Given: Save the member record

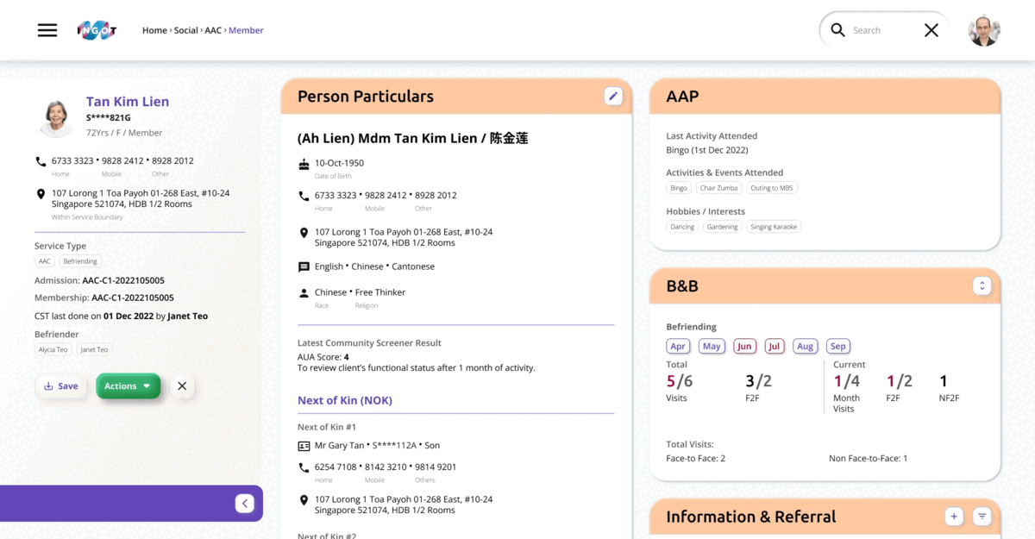Looking at the screenshot, I should click(61, 386).
